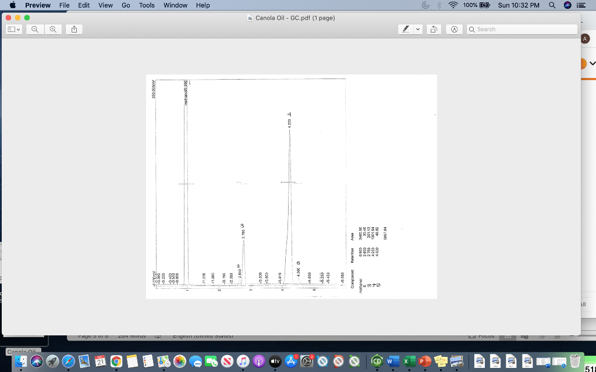Open the Help menu
Screen dimensions: 596x372
pos(203,5)
